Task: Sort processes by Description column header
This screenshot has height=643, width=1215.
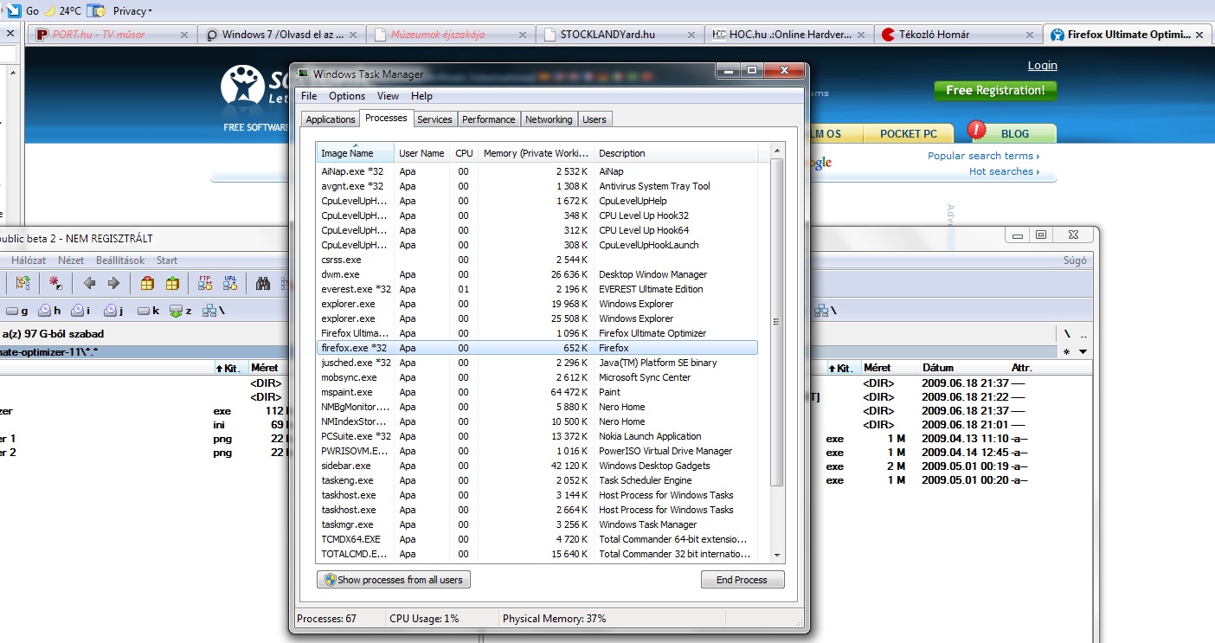Action: (x=676, y=153)
